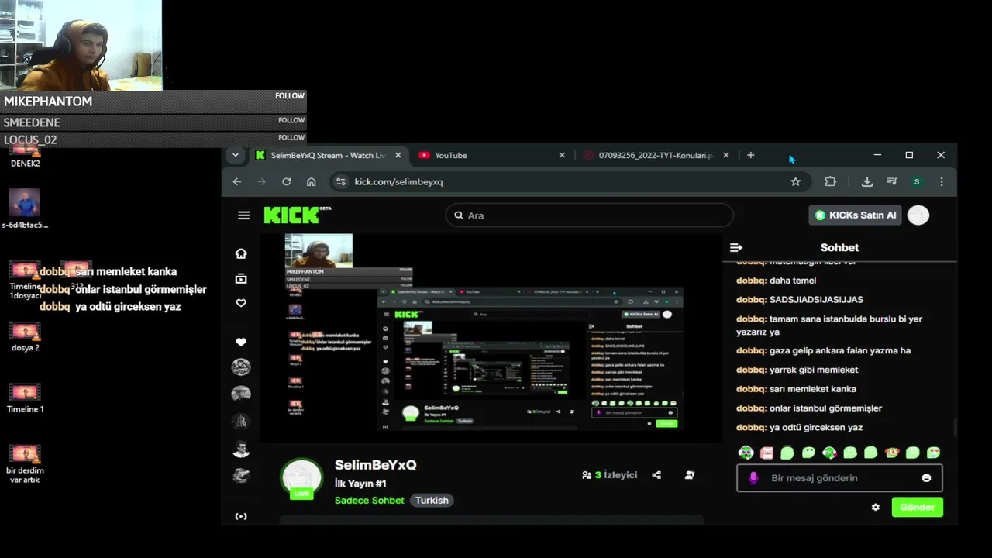Open a new browser tab
Image resolution: width=992 pixels, height=558 pixels.
pos(750,155)
